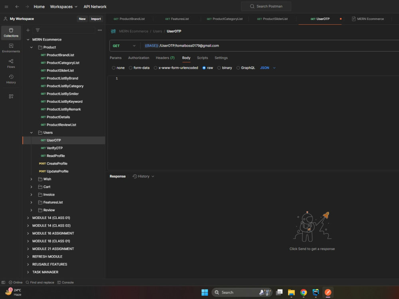This screenshot has height=299, width=399.
Task: Expand the Wish folder
Action: (x=31, y=179)
